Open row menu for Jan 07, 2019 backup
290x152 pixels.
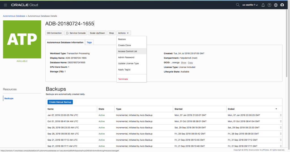281,115
